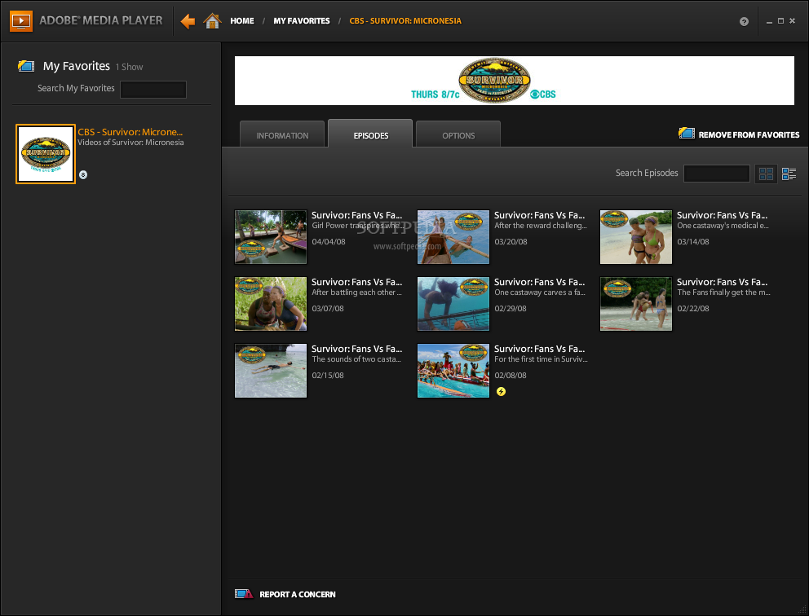Click the Adobe Media Player logo icon
Image resolution: width=809 pixels, height=616 pixels.
[21, 20]
